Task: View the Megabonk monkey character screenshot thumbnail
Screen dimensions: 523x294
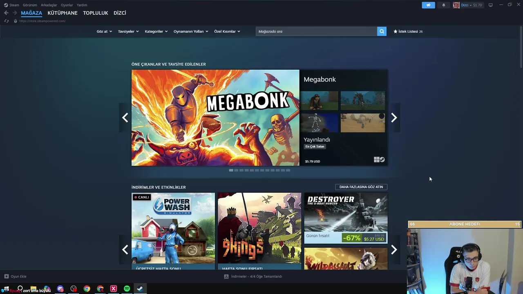Action: click(319, 100)
